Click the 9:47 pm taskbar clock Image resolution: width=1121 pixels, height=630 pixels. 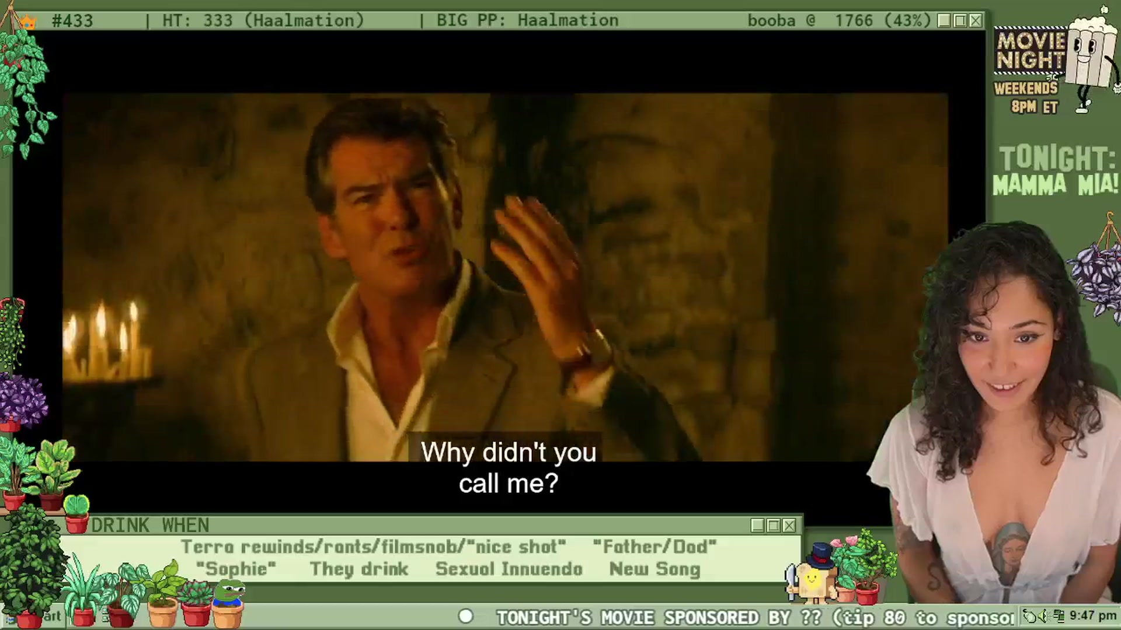click(1093, 616)
